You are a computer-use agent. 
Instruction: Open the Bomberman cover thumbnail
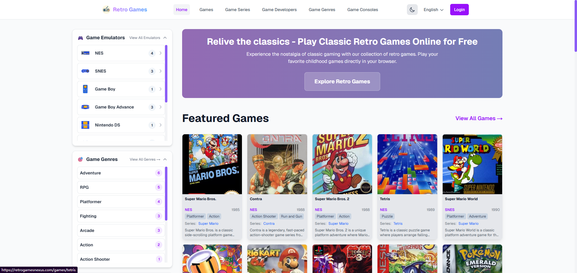[212, 259]
